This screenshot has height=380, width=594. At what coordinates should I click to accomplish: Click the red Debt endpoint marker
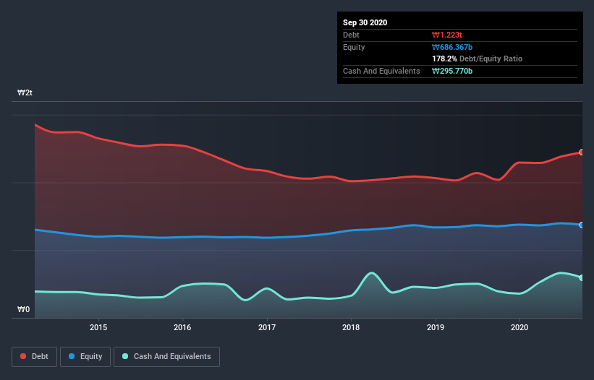point(582,152)
